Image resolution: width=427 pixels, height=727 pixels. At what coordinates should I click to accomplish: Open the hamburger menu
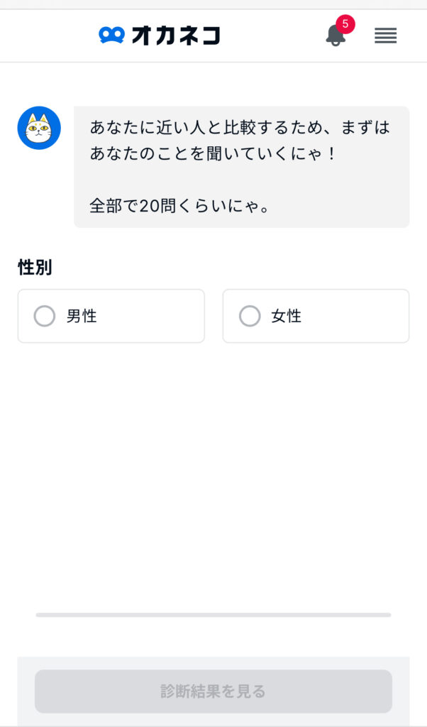click(385, 35)
